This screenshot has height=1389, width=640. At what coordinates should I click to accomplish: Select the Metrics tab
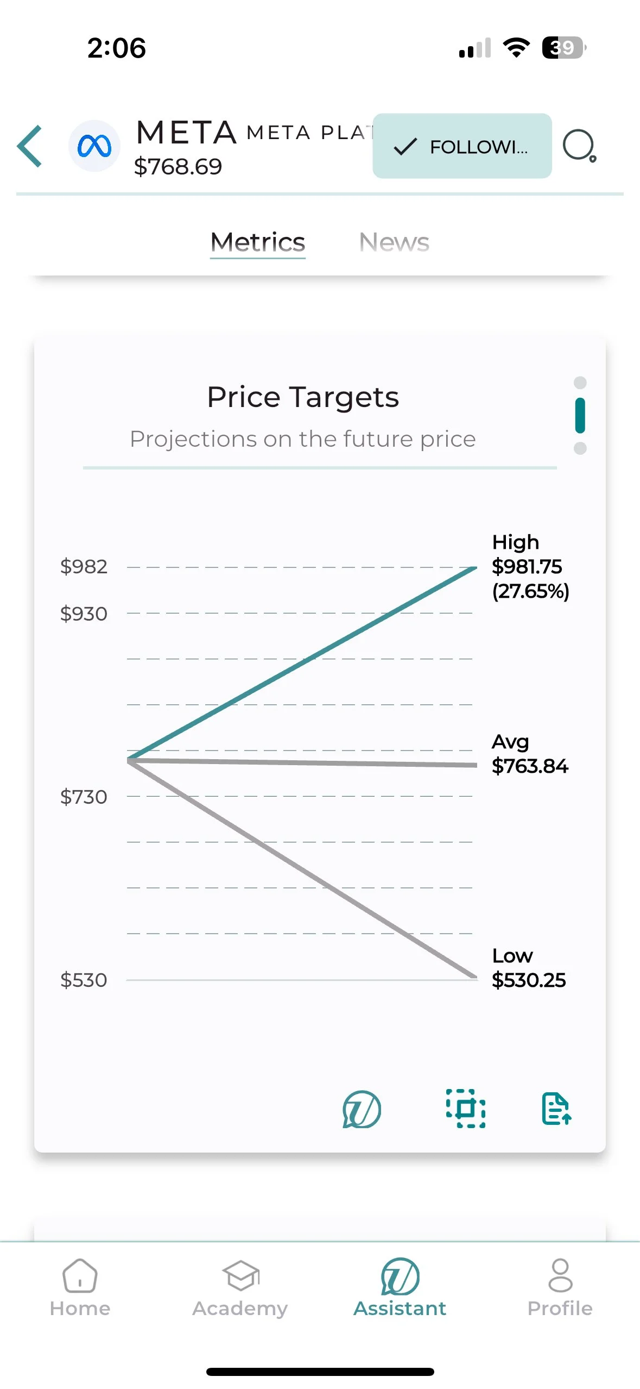[x=258, y=242]
